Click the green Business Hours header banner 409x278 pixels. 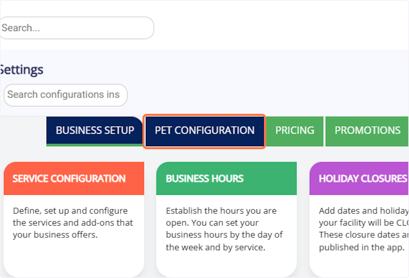[226, 178]
